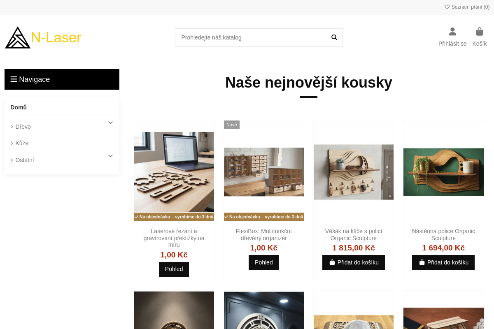Open the Domů menu item
Image resolution: width=494 pixels, height=329 pixels.
(19, 107)
